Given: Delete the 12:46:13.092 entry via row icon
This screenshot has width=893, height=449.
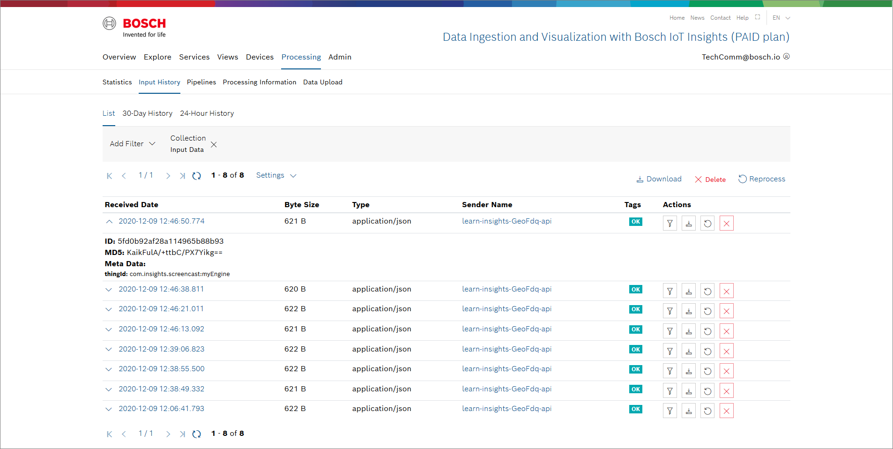Looking at the screenshot, I should click(726, 331).
